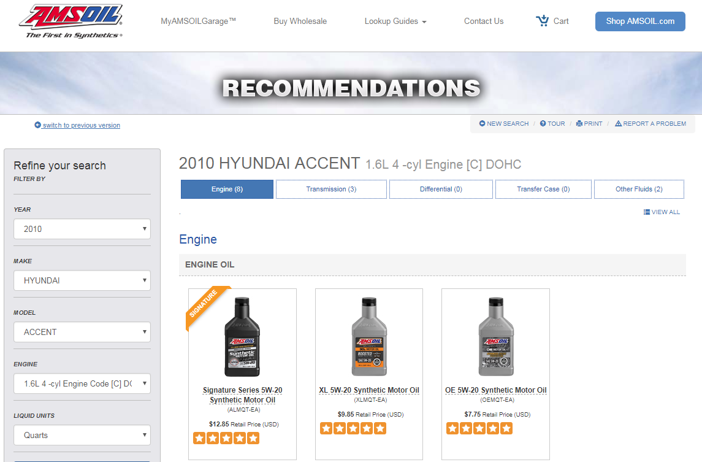This screenshot has width=702, height=462.
Task: Click the Report a Problem warning icon
Action: pyautogui.click(x=618, y=123)
